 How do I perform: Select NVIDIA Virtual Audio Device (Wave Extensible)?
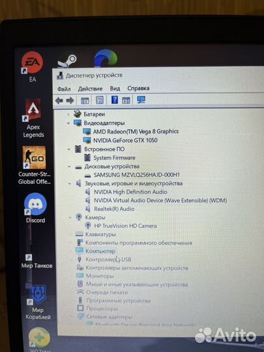160,200
